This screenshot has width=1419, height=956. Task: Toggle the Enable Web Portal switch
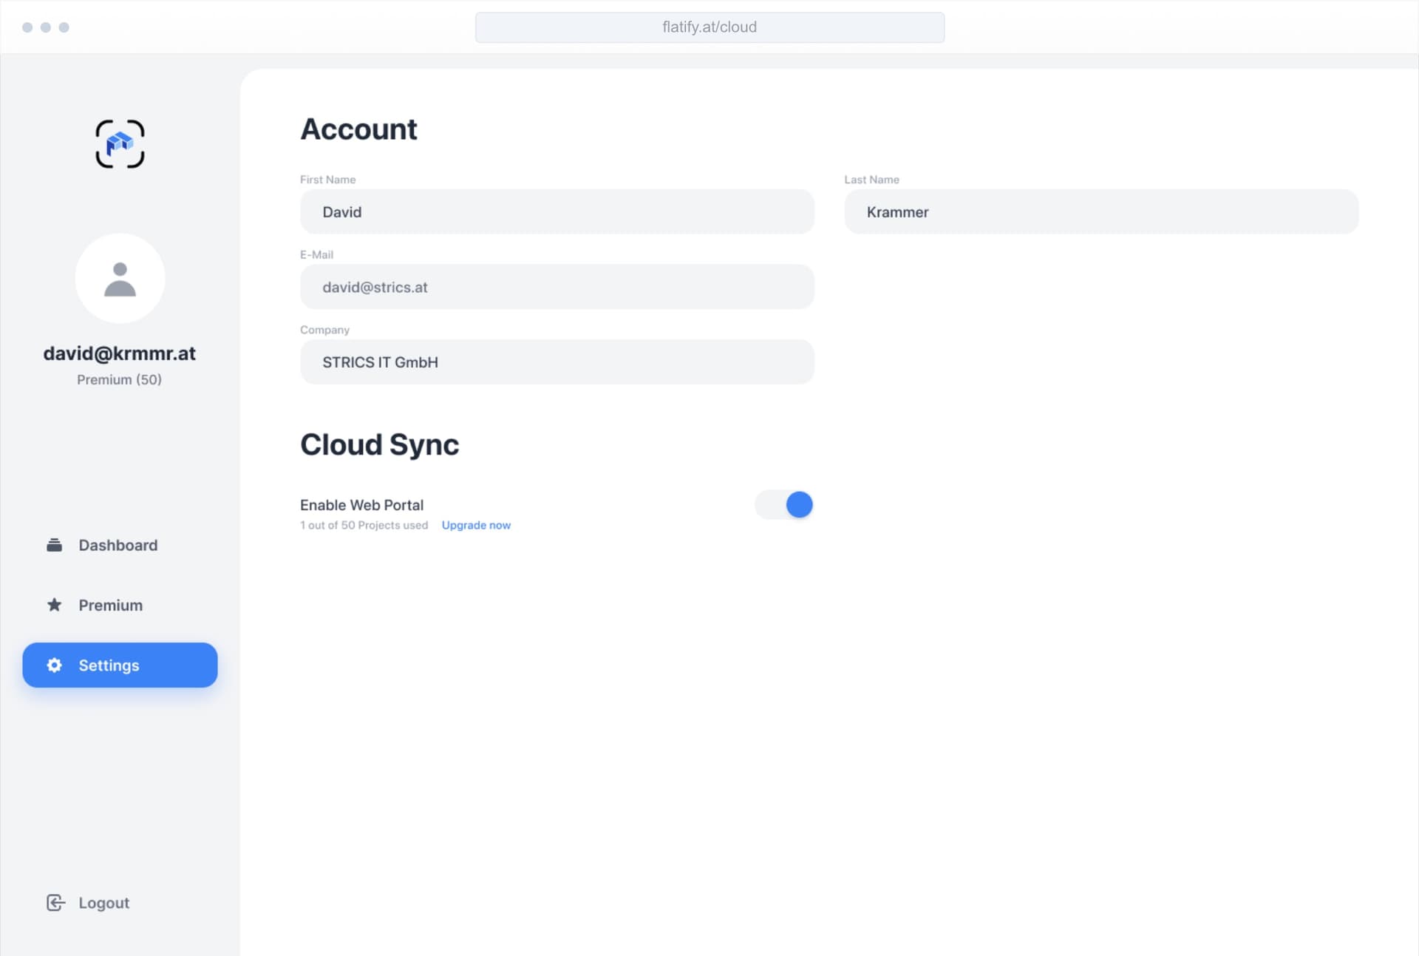(x=784, y=505)
